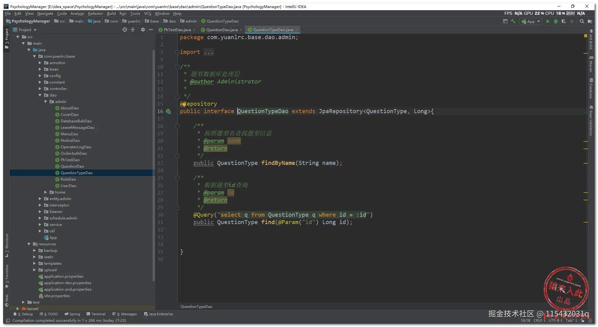Open Search Everywhere magnifier icon
This screenshot has width=598, height=327.
click(582, 21)
